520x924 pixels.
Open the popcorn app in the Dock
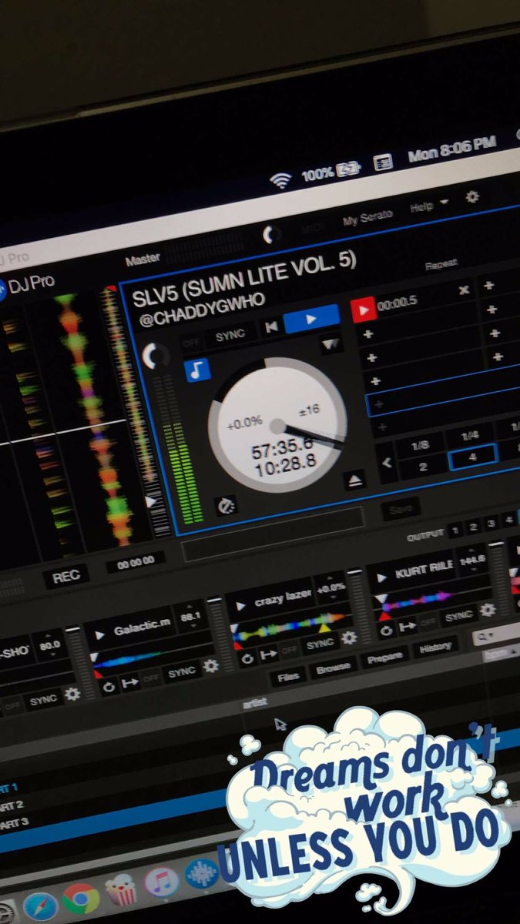coord(121,890)
